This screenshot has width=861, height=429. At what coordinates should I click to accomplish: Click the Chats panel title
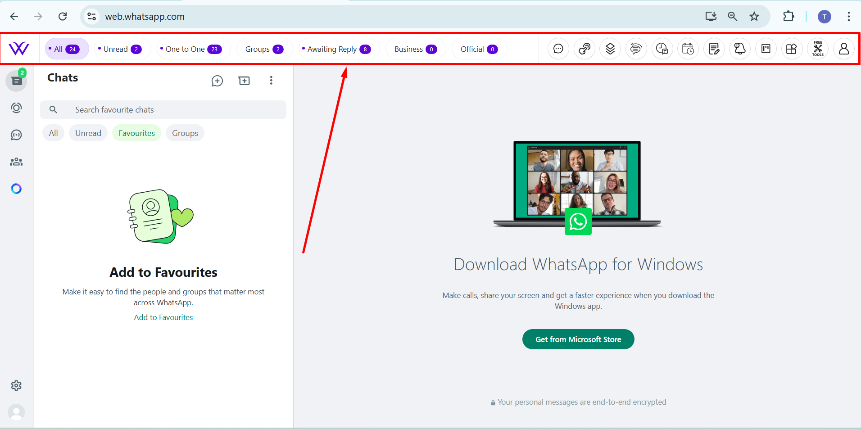63,78
